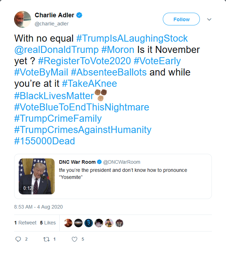Open the #TrumpIsALaughingStock hashtag
This screenshot has height=253, width=226.
pyautogui.click(x=132, y=38)
